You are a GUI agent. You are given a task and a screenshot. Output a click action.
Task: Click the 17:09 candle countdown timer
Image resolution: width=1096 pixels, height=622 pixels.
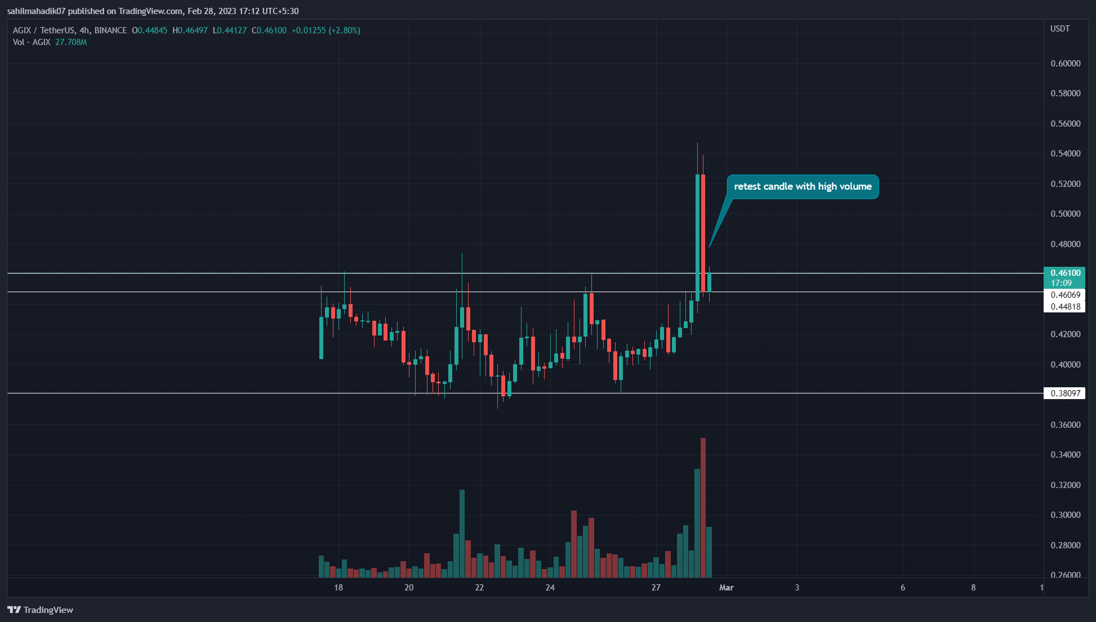pyautogui.click(x=1061, y=283)
